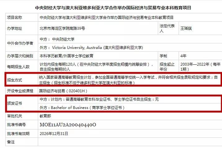Click the 4年 value cell
Viewport: 222px width, 148px height.
point(200,56)
